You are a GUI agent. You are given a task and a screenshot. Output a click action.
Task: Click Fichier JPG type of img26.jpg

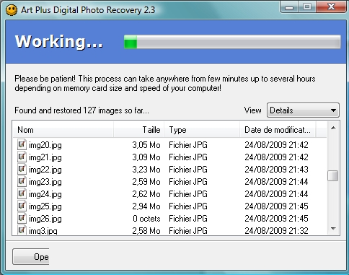pyautogui.click(x=188, y=219)
